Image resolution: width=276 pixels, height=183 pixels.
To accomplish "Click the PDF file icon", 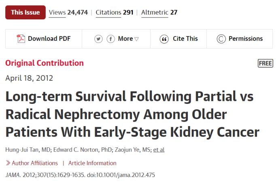I will pos(21,39).
